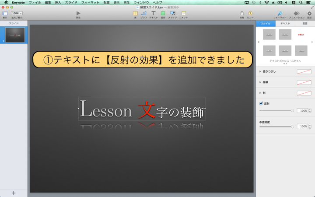Insert a shape with 図形 icon
This screenshot has width=315, height=197.
tap(163, 13)
